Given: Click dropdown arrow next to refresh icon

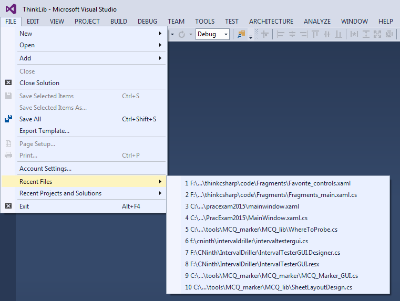Looking at the screenshot, I should 191,34.
